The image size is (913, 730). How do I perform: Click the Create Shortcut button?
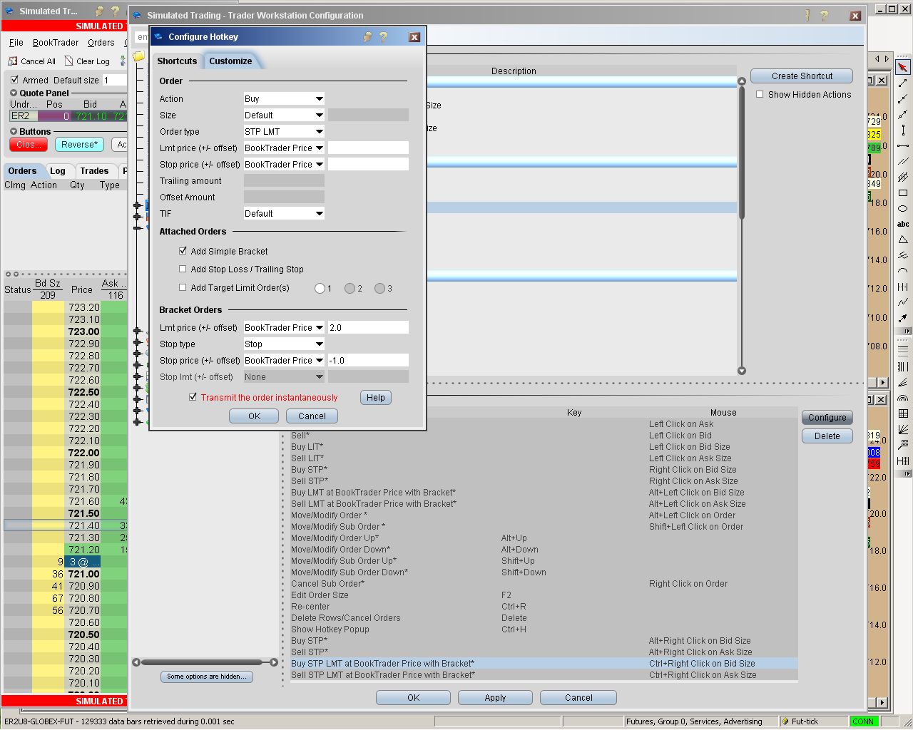pos(802,76)
